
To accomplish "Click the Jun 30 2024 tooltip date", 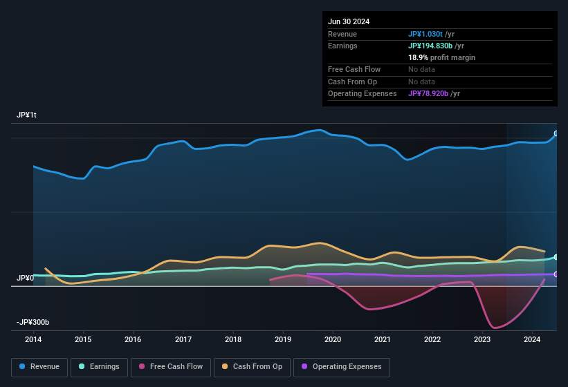I will click(x=349, y=21).
